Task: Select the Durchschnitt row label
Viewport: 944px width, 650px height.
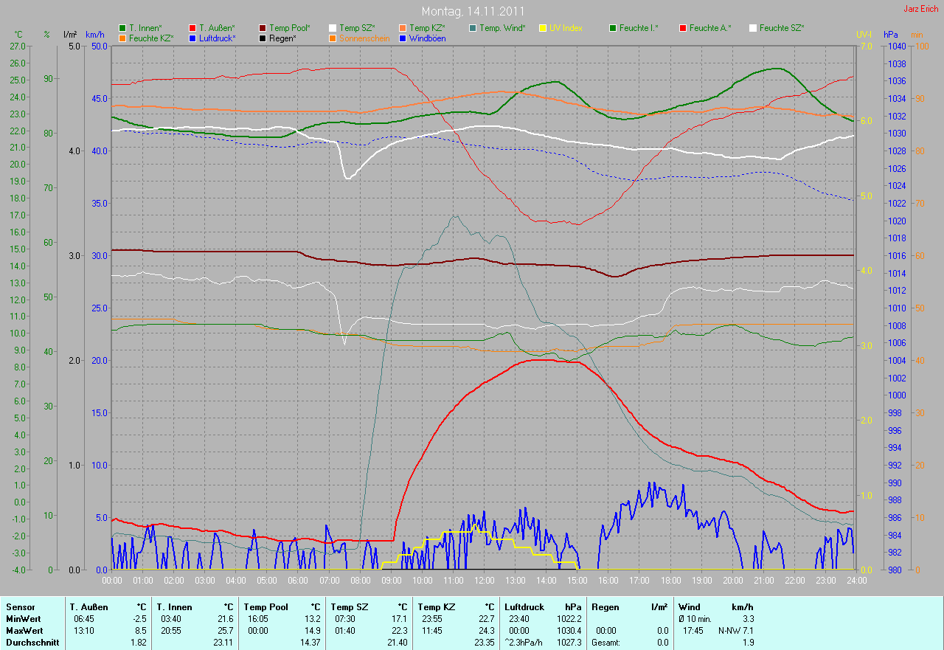Action: click(x=31, y=643)
